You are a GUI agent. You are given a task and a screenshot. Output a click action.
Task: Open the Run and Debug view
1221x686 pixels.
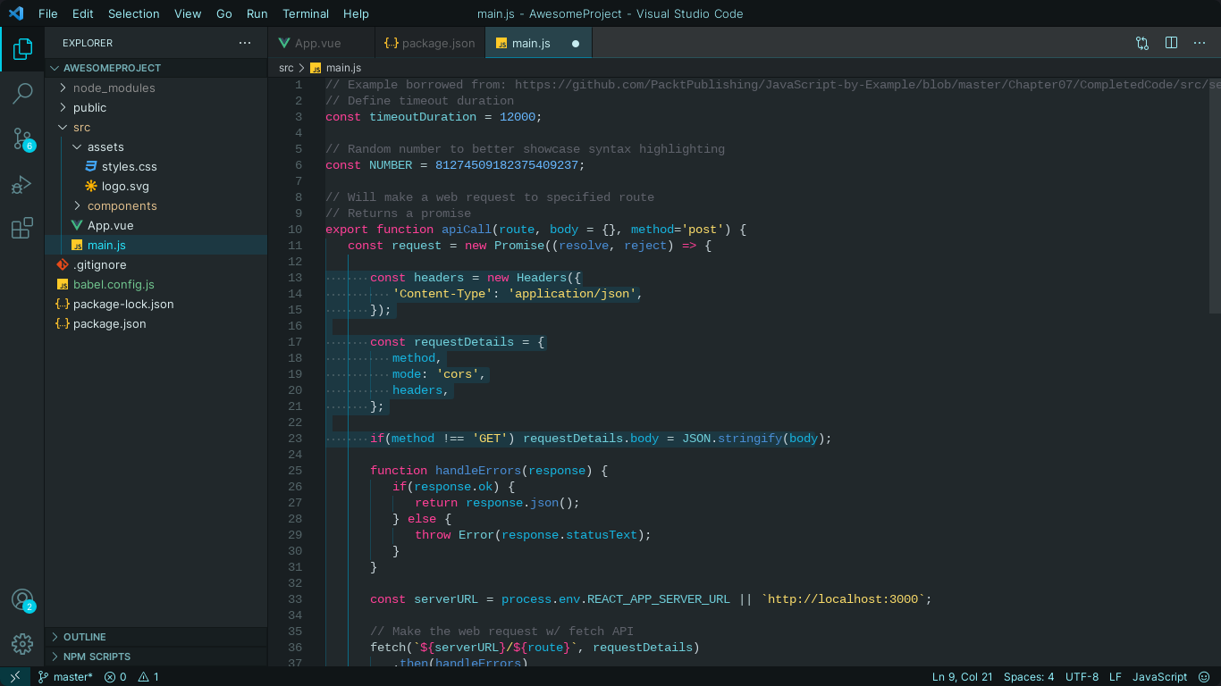22,184
